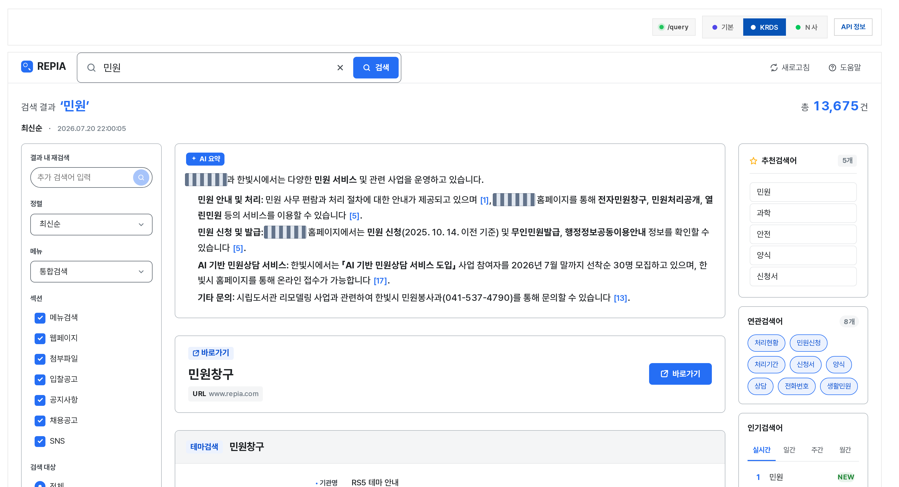This screenshot has width=899, height=487.
Task: Click the rank 1 popular keyword 민원
Action: (x=776, y=477)
